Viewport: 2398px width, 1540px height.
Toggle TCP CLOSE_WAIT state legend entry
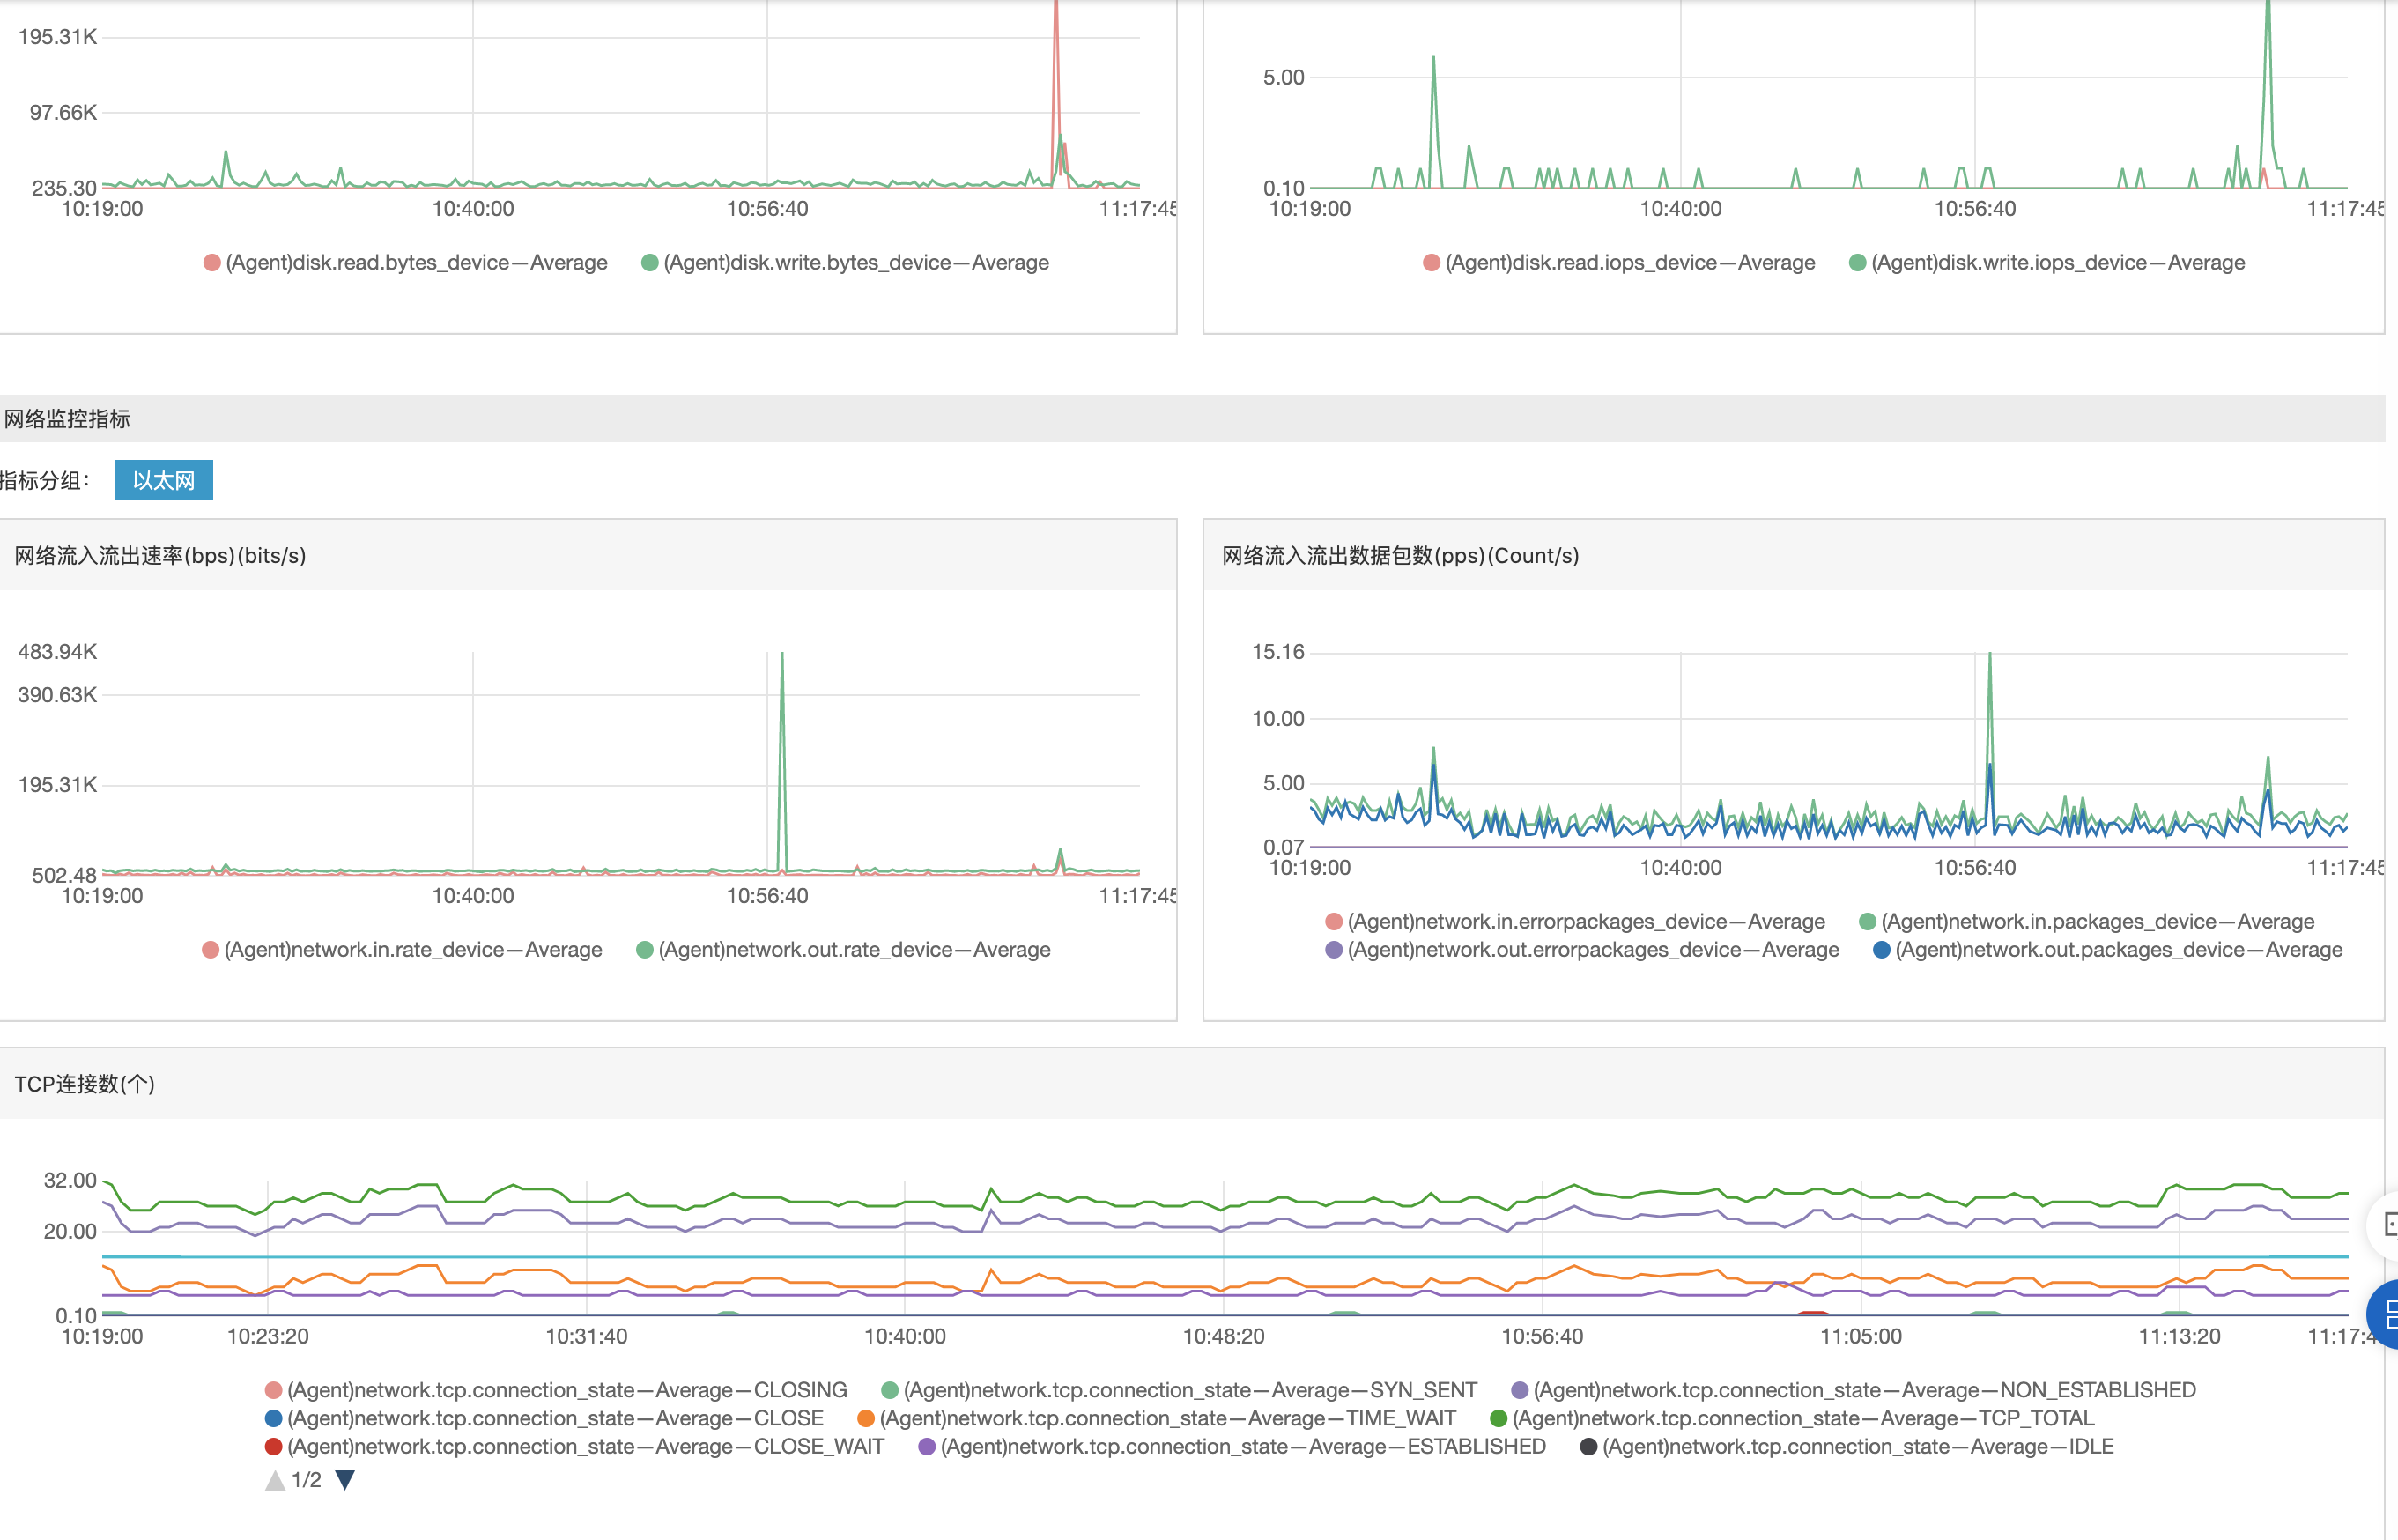tap(575, 1446)
